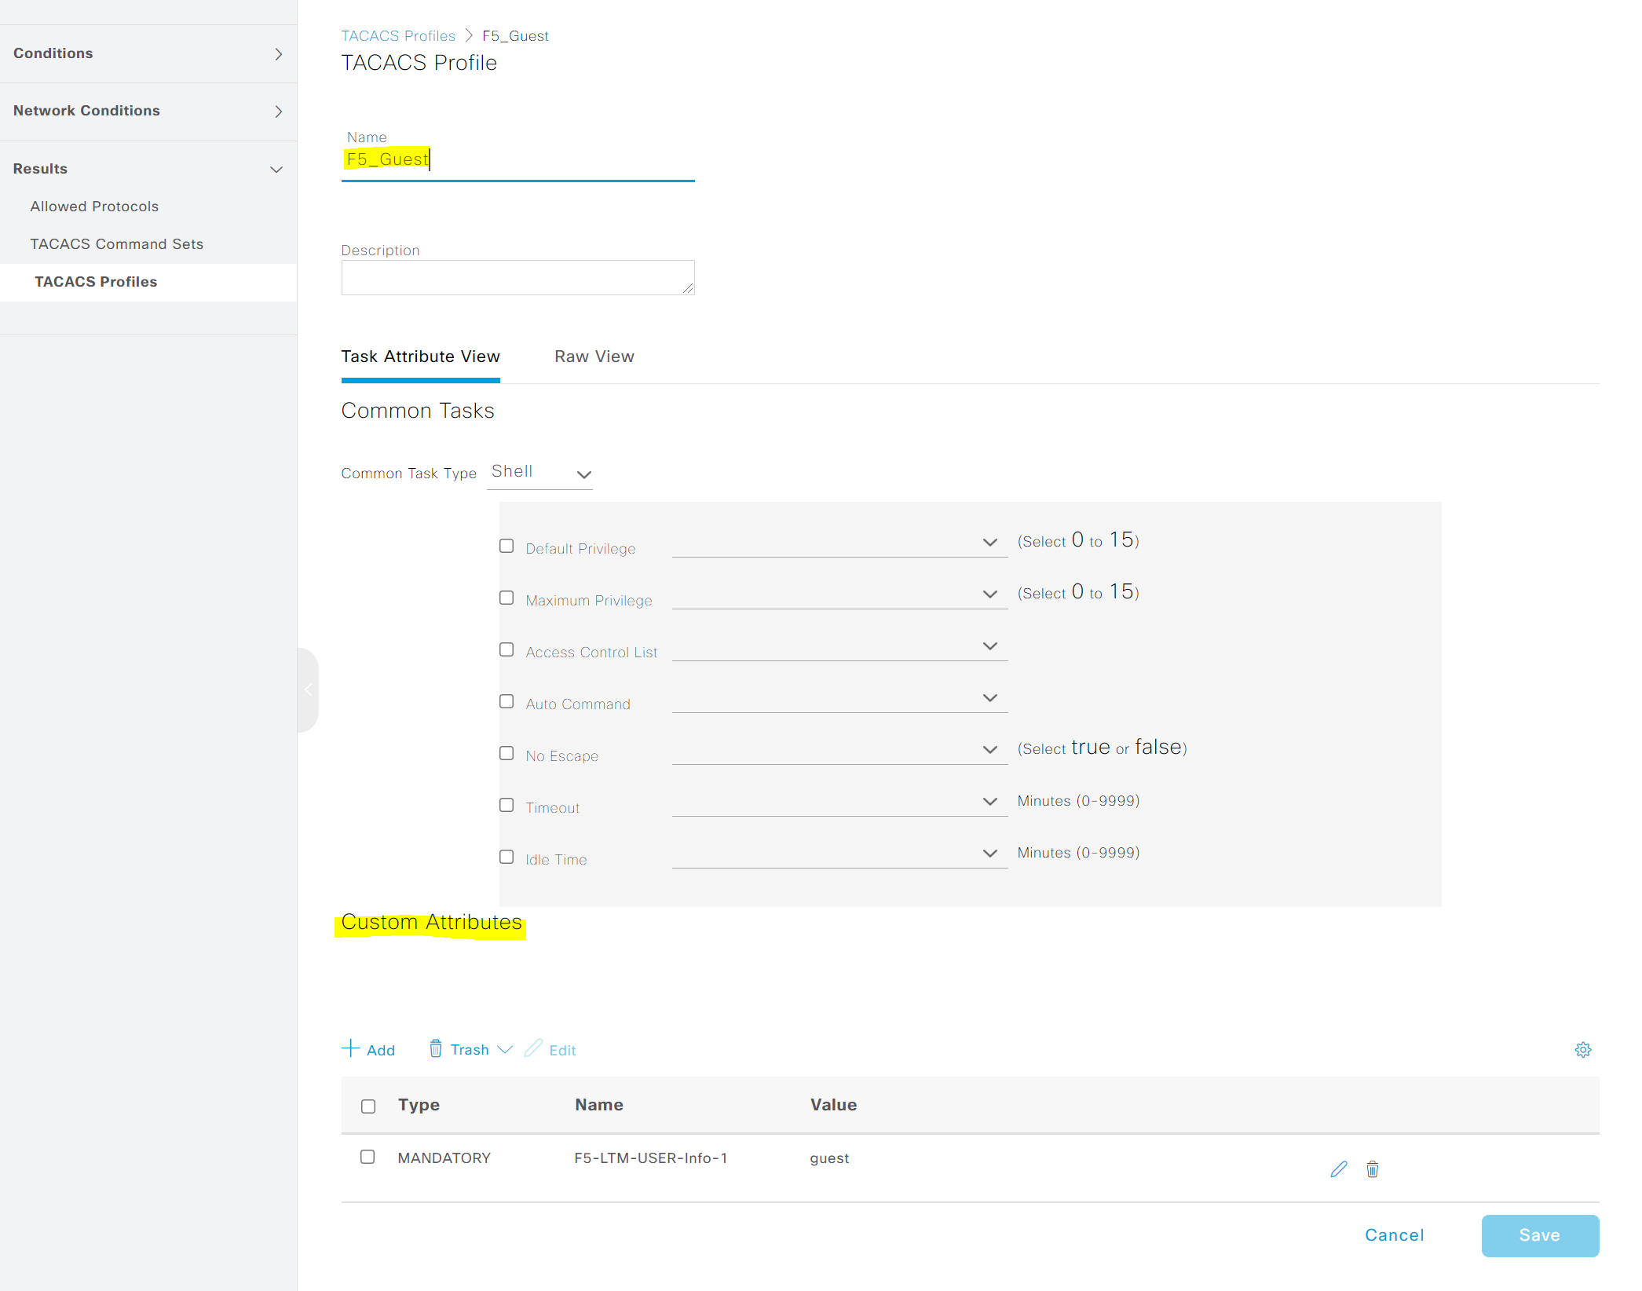
Task: Switch to the Raw View tab
Action: point(594,357)
